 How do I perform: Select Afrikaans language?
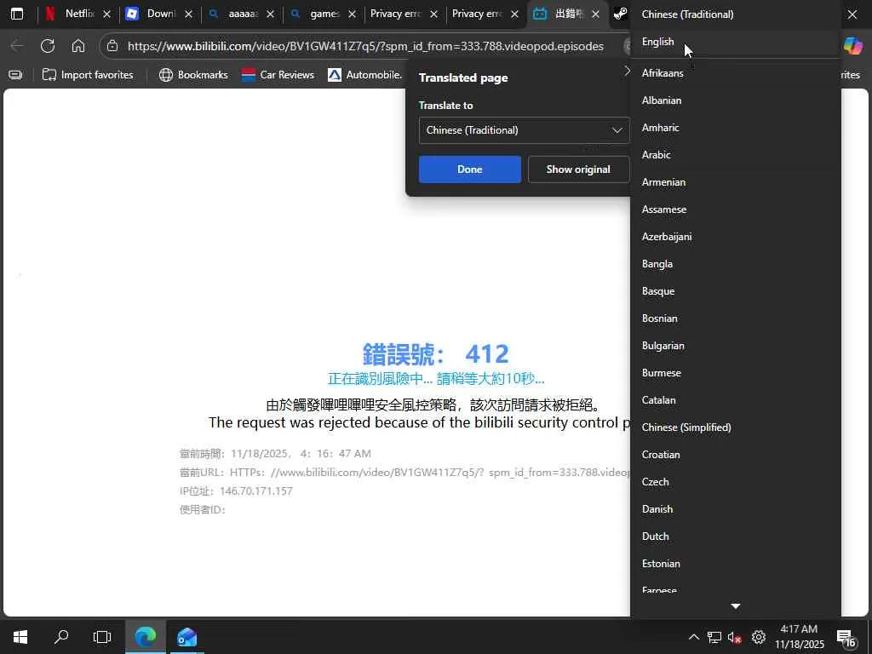pyautogui.click(x=735, y=73)
